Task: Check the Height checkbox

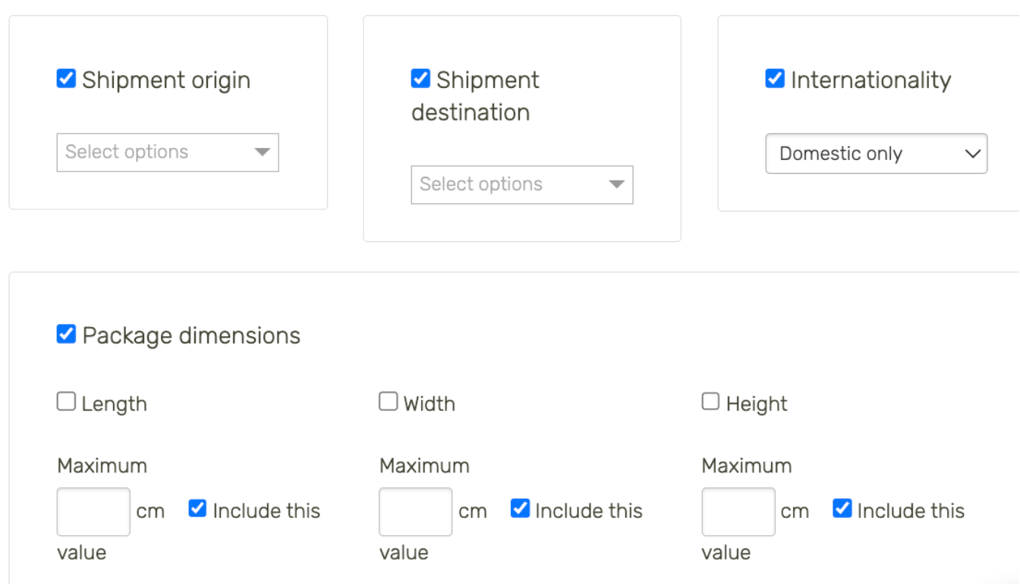Action: (x=710, y=402)
